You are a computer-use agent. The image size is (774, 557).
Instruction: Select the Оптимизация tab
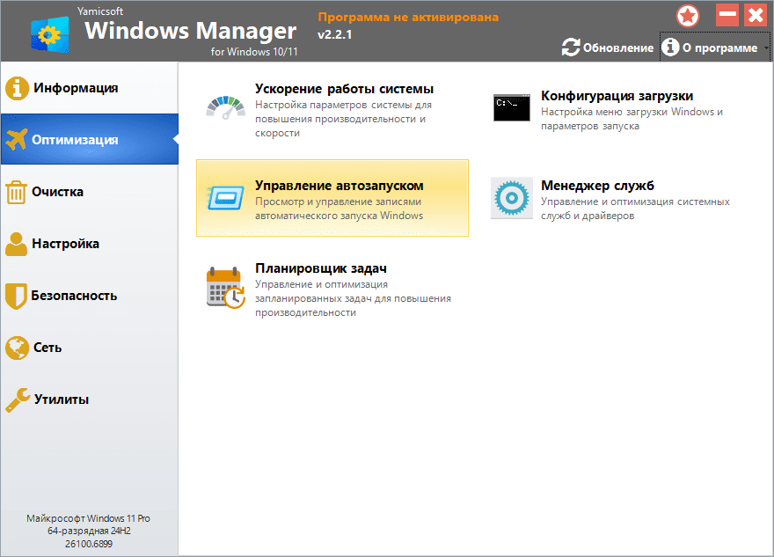tap(90, 139)
